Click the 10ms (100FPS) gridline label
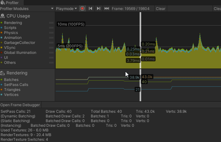Viewport: 221px width, 142px height. coord(71,24)
